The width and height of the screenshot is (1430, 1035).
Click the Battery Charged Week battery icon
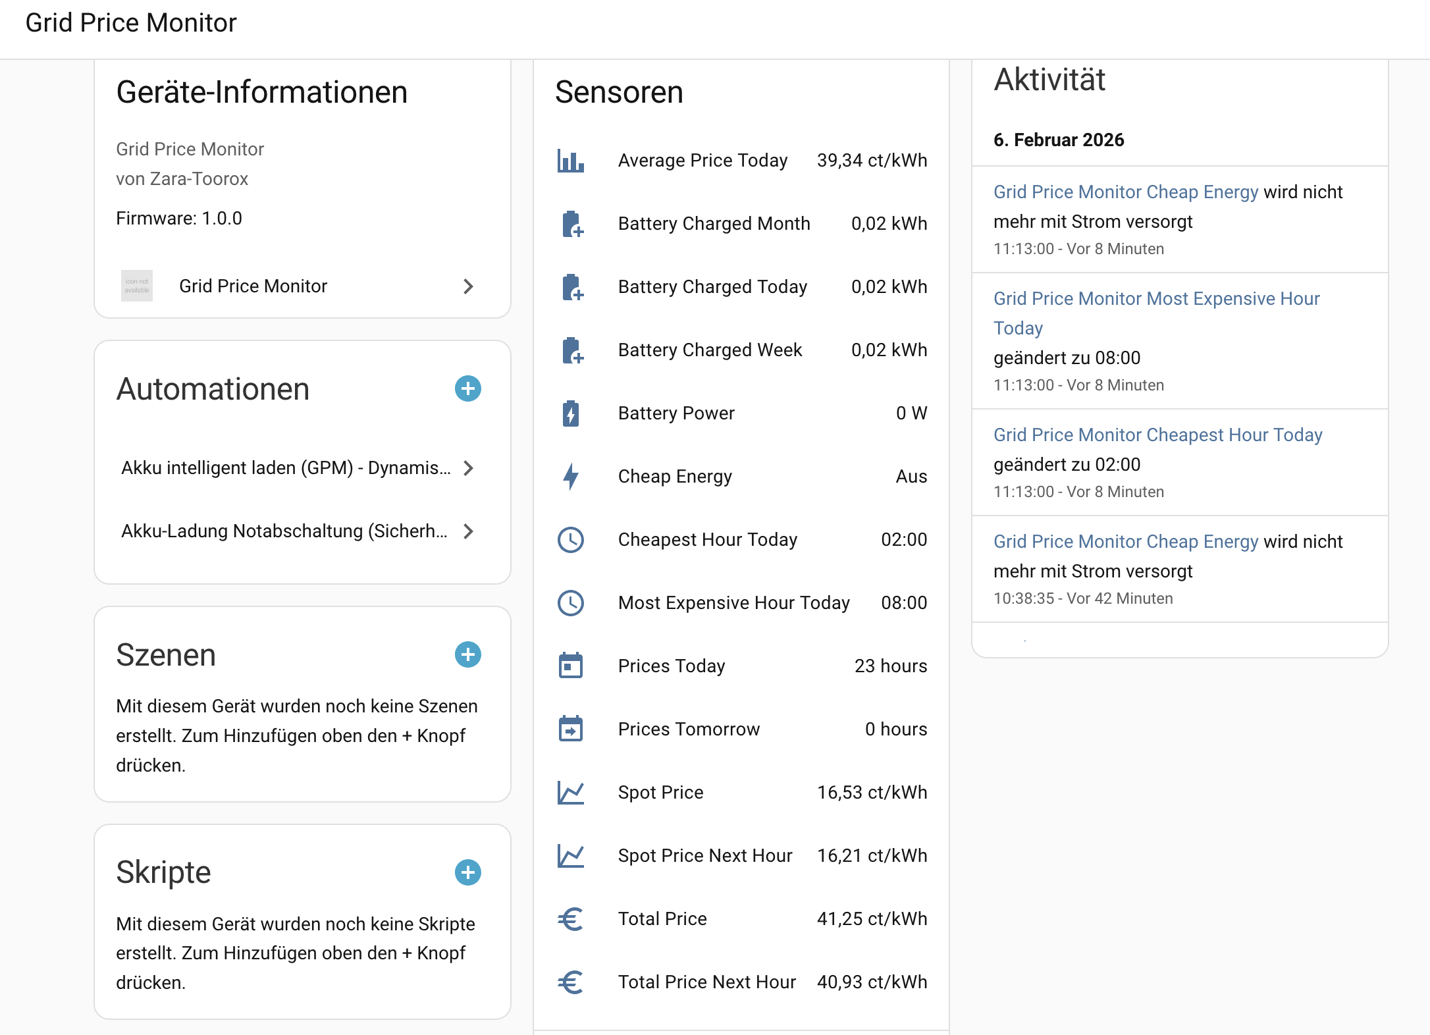click(x=573, y=350)
